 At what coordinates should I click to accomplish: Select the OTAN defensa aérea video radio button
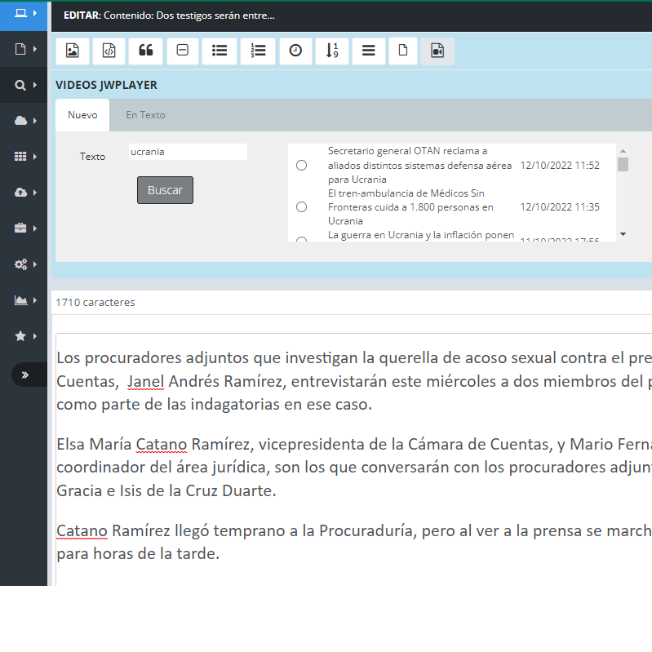pos(301,166)
